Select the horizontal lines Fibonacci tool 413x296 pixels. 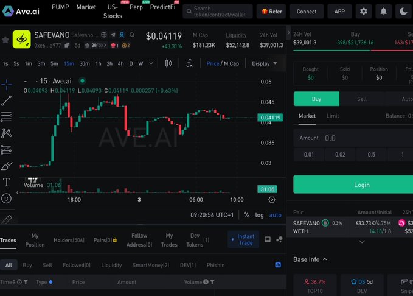(x=6, y=117)
